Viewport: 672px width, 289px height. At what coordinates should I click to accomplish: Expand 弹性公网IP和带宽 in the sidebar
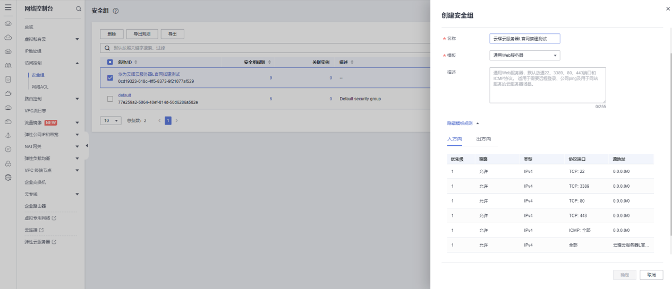(77, 135)
